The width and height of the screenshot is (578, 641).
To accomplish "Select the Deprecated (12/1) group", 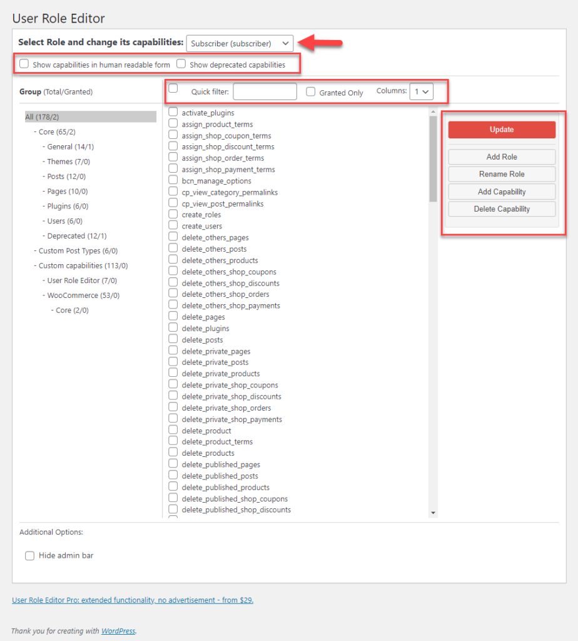I will [77, 236].
